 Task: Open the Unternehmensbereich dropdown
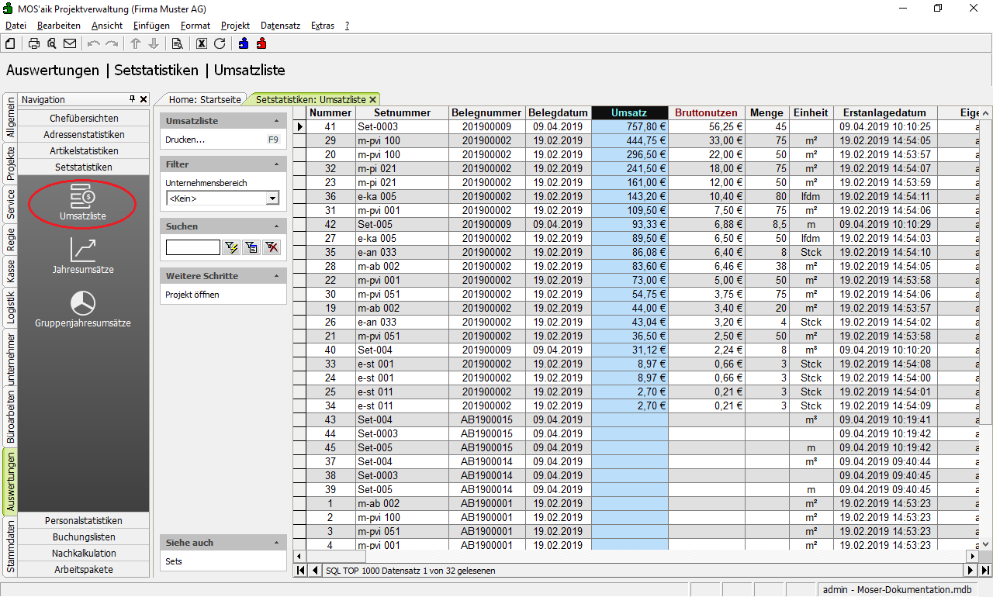[272, 198]
